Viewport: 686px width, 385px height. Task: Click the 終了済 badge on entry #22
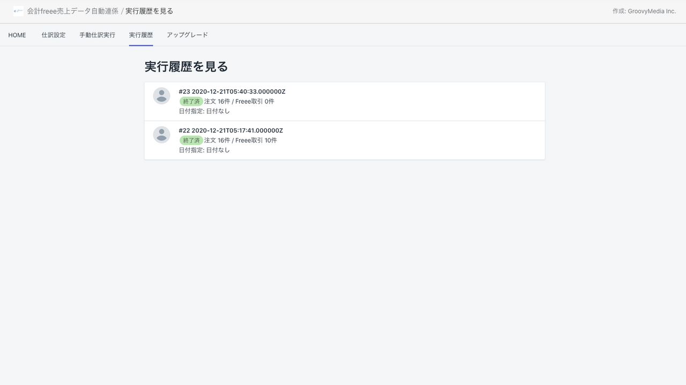pyautogui.click(x=191, y=141)
